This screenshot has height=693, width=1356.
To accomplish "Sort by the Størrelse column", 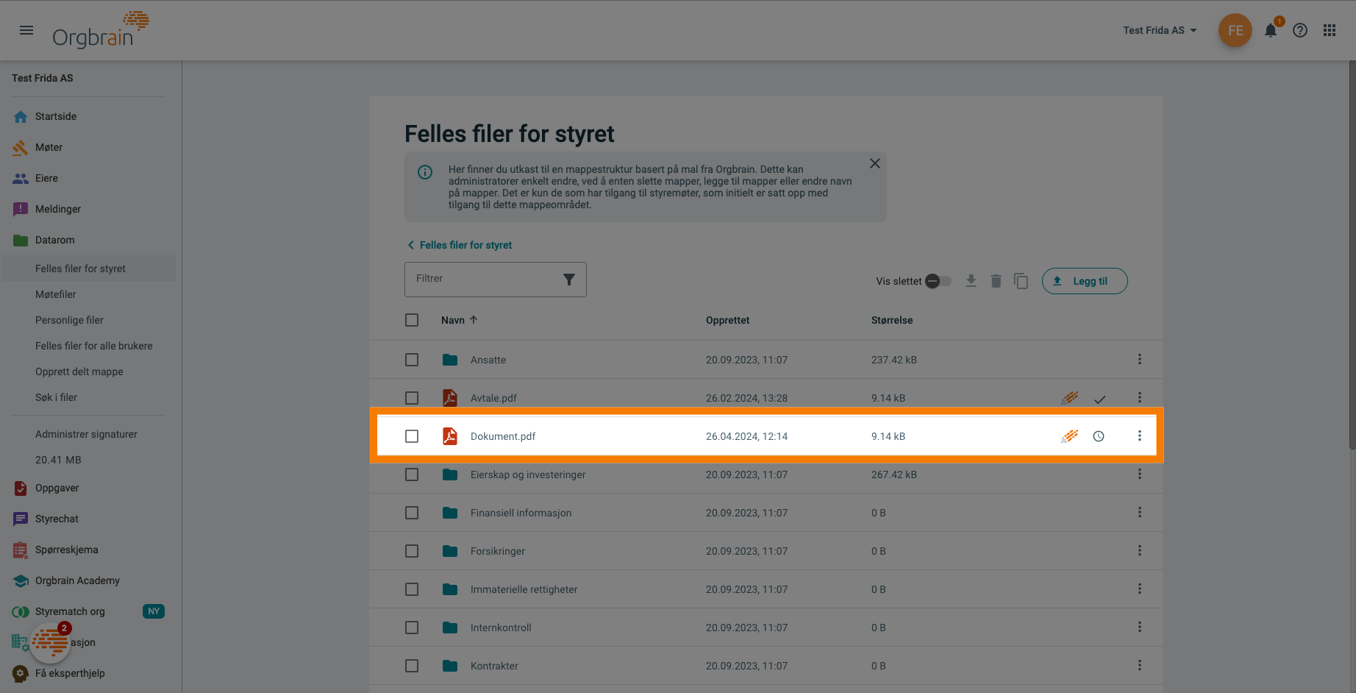I will click(892, 320).
